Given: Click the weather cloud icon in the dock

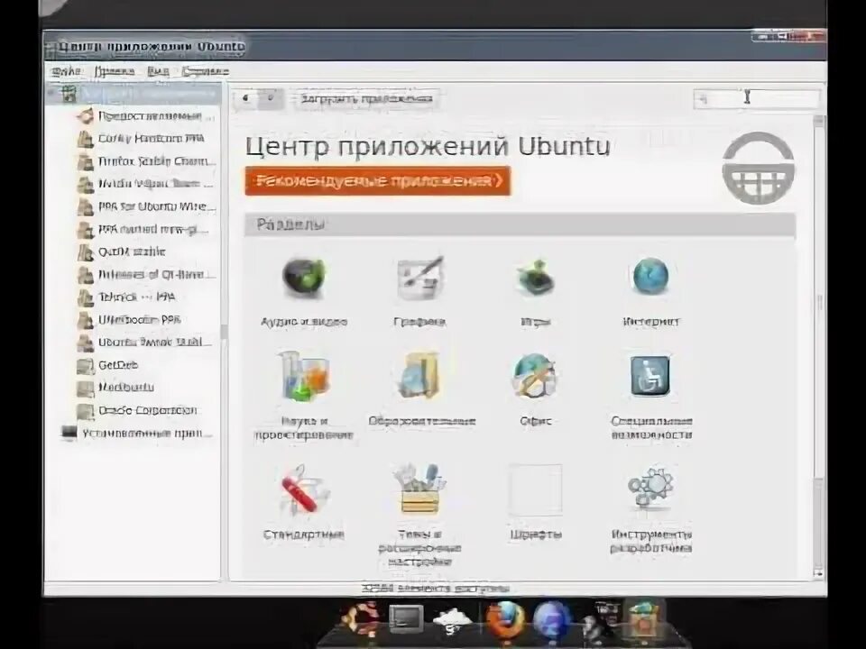Looking at the screenshot, I should [453, 620].
